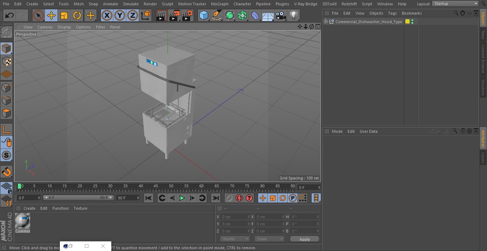Open the Layout Startup dropdown
This screenshot has height=251, width=487.
455,4
